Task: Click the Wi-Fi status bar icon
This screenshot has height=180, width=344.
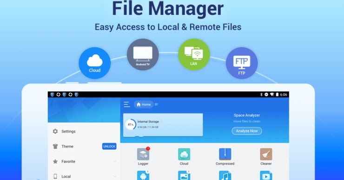Action: pos(272,94)
